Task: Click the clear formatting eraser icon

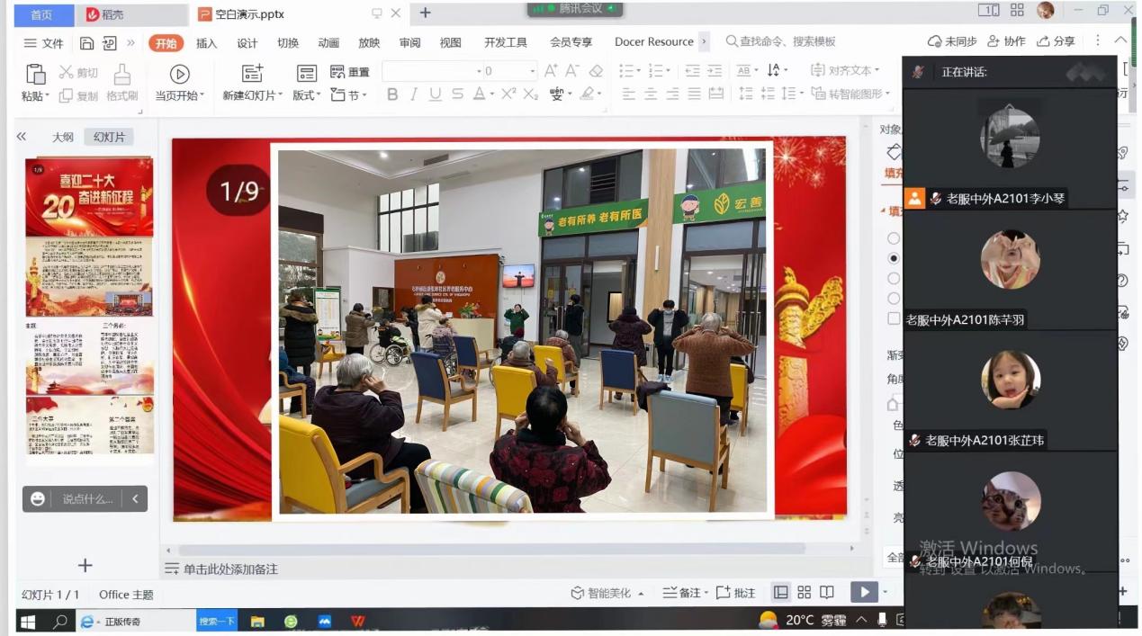Action: (x=596, y=71)
